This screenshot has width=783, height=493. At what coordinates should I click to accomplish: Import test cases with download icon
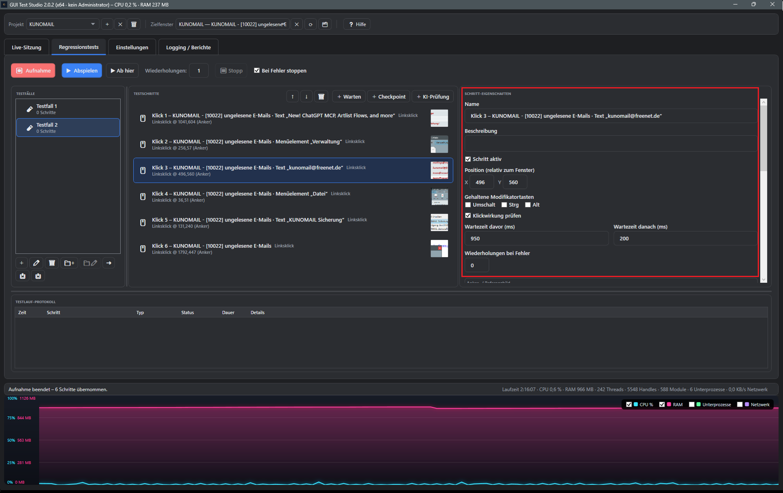pyautogui.click(x=38, y=276)
